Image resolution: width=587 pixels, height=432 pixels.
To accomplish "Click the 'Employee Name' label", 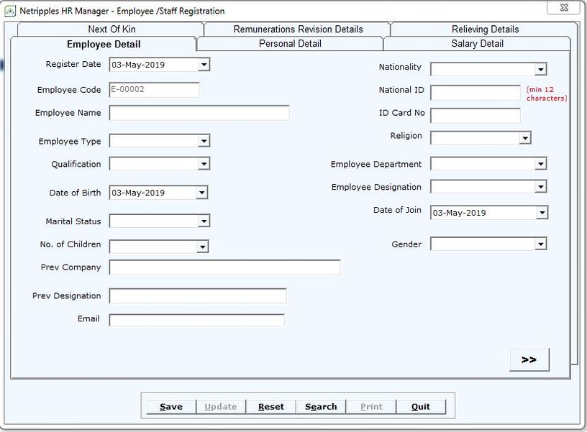I will [x=68, y=113].
